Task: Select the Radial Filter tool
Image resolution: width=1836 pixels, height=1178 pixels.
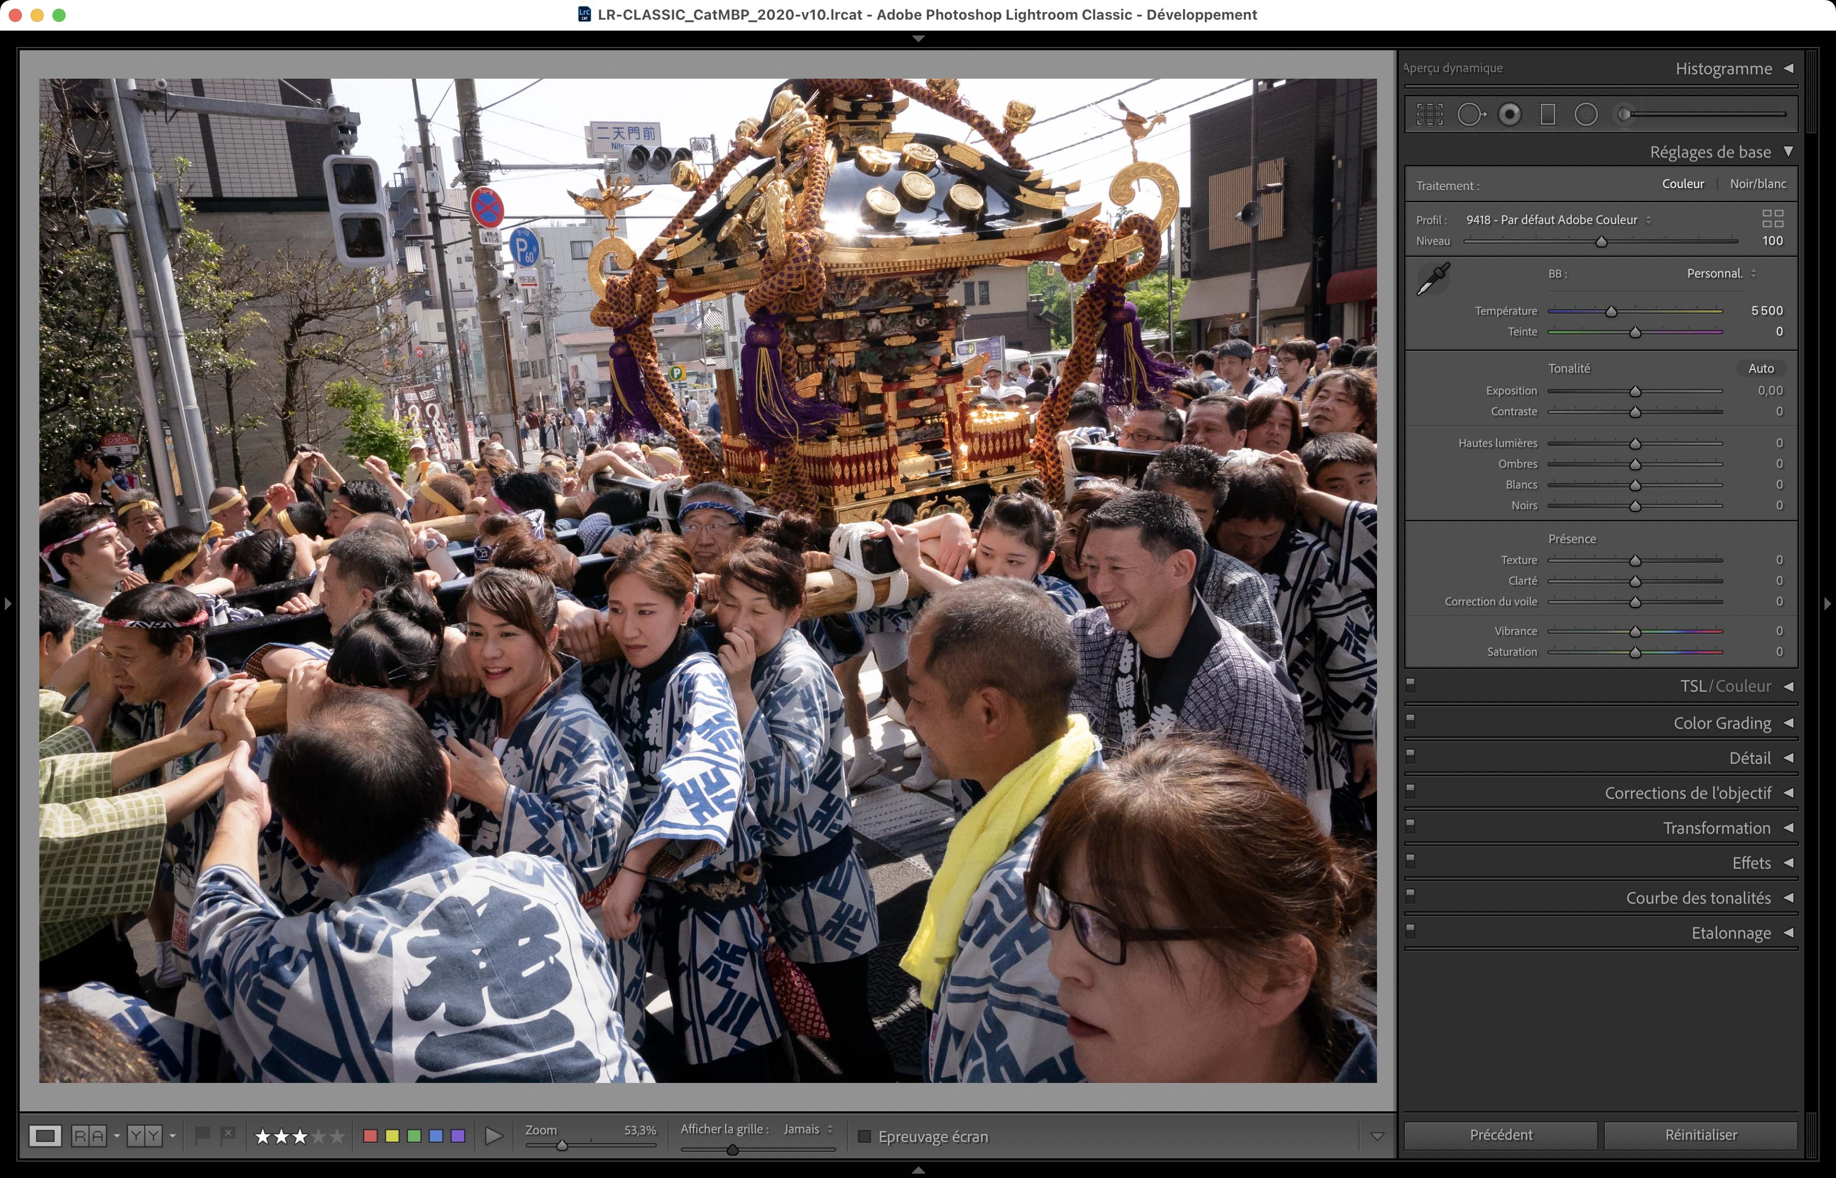Action: pyautogui.click(x=1586, y=115)
